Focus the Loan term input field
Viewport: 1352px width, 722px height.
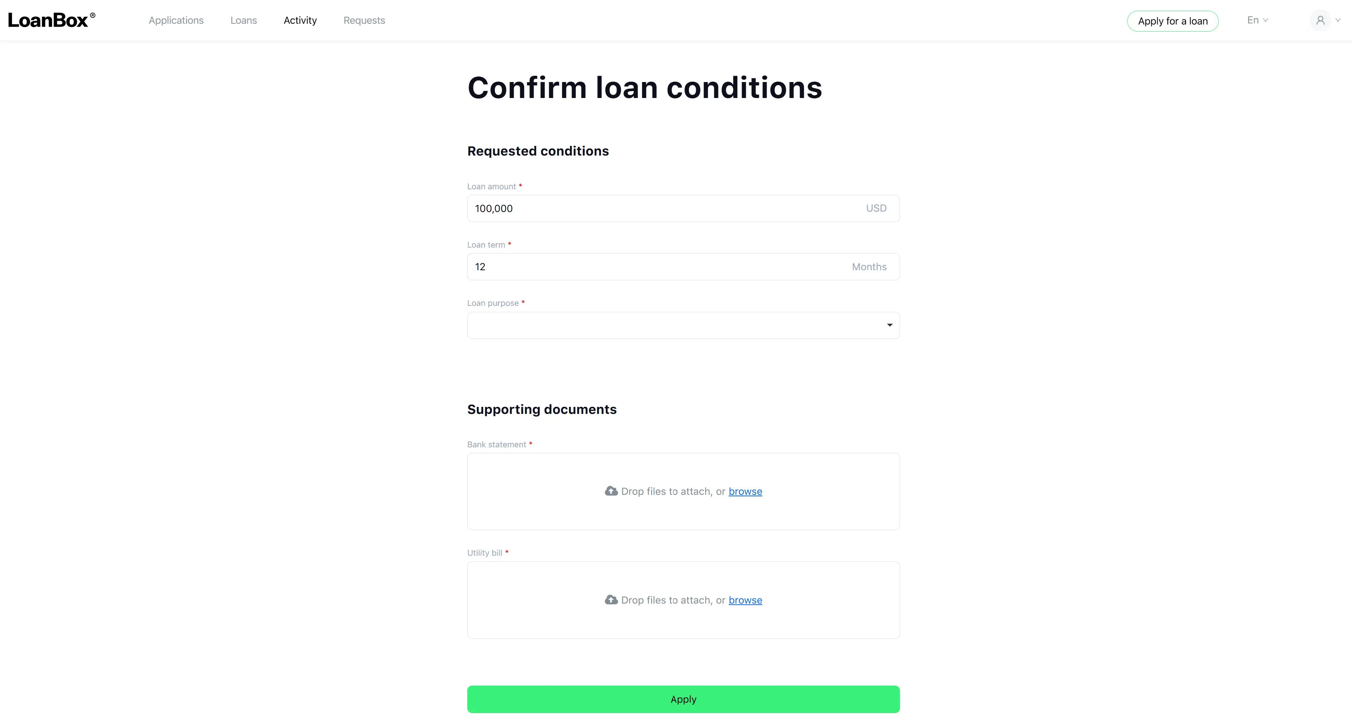[x=683, y=267]
